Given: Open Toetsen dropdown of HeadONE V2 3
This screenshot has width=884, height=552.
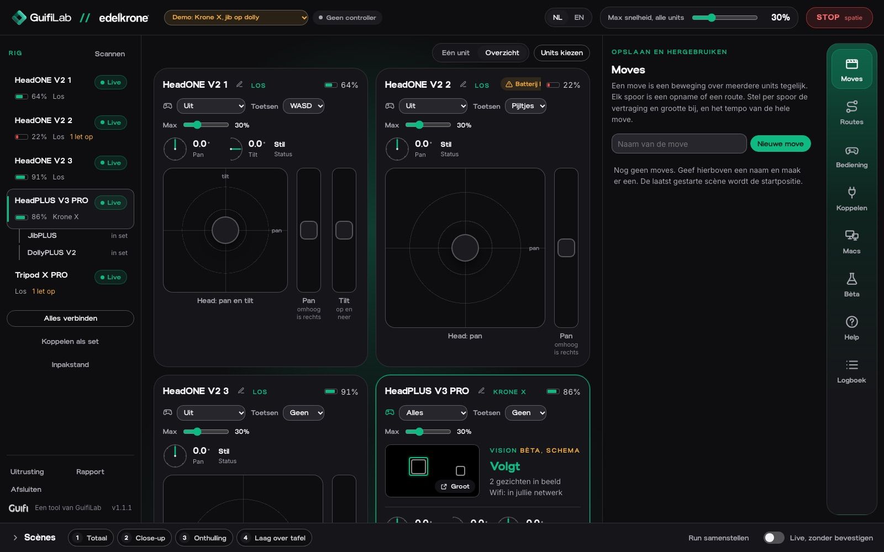Looking at the screenshot, I should [303, 413].
